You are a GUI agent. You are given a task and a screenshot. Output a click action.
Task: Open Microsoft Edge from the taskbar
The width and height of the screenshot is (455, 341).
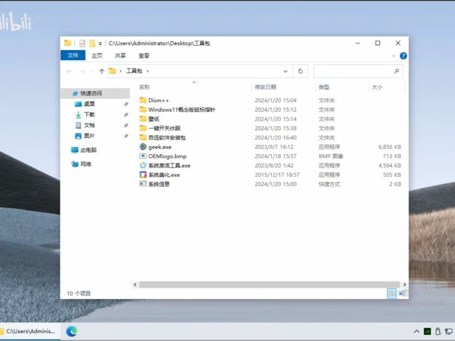click(71, 331)
